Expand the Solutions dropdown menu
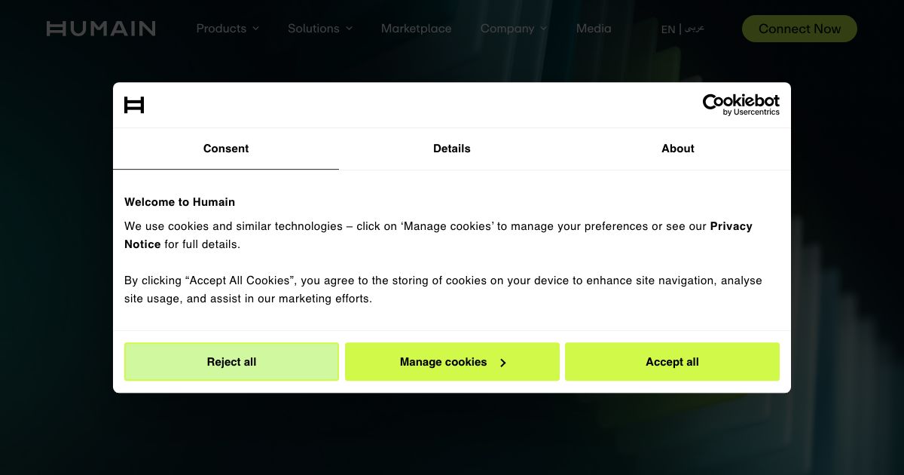 click(x=320, y=29)
